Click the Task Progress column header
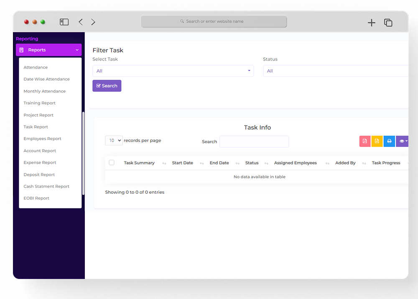 [386, 163]
